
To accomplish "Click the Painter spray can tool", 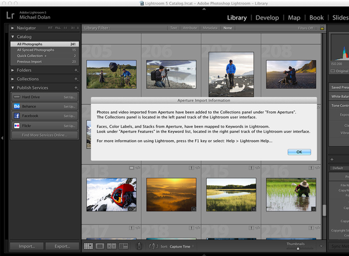I will (139, 246).
